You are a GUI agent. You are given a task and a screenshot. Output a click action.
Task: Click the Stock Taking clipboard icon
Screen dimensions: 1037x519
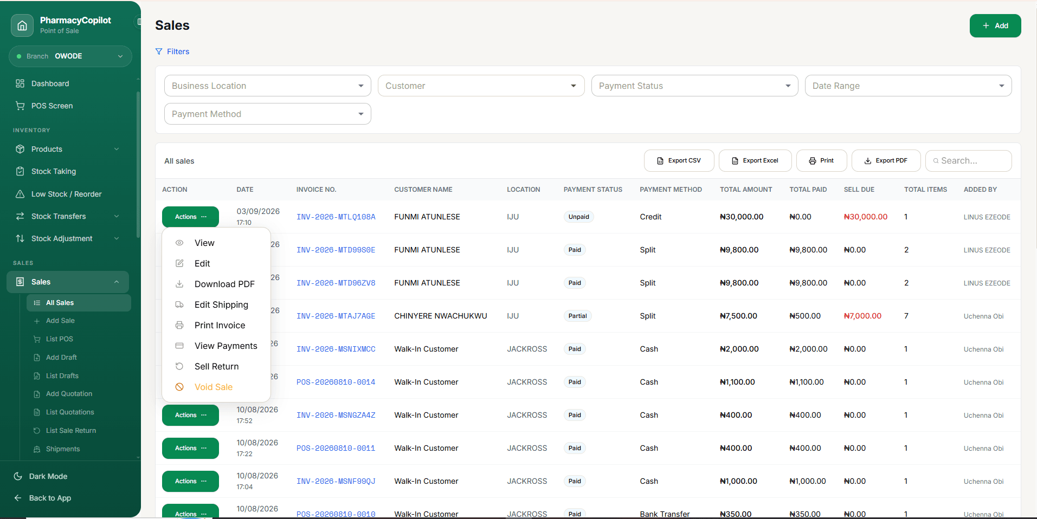20,171
